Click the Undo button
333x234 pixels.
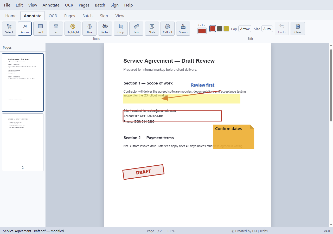pyautogui.click(x=282, y=29)
